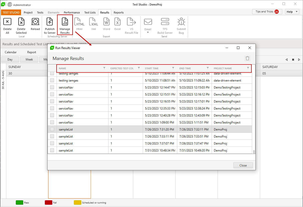Switch to the Reports ribbon tab
Screen dimensions: 303x207
pyautogui.click(x=119, y=12)
